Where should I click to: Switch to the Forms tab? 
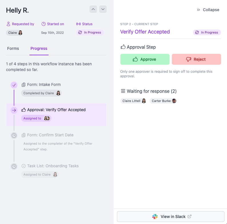(x=13, y=48)
